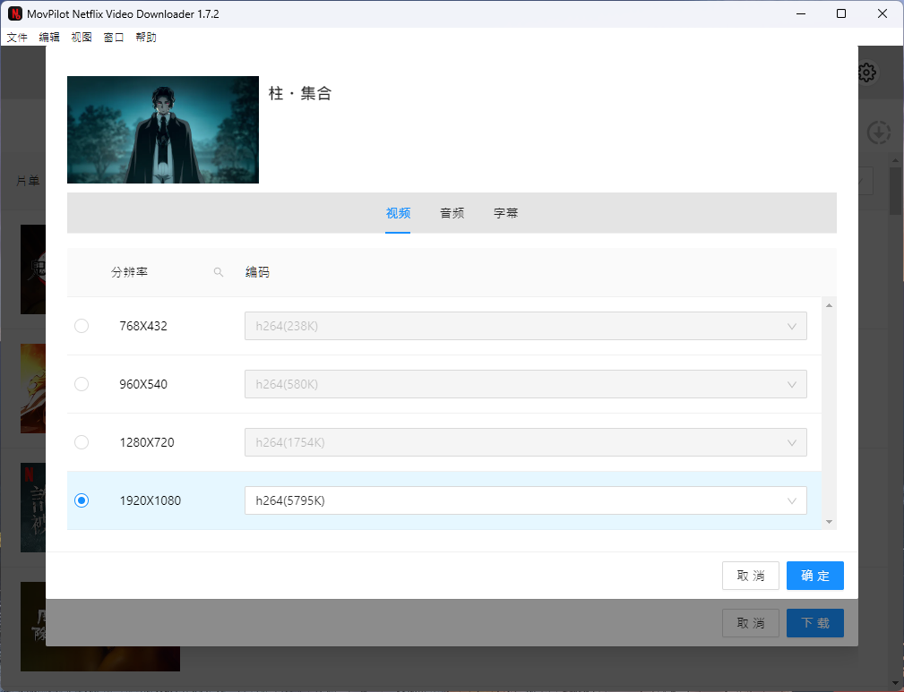Open the download queue icon

[x=880, y=132]
